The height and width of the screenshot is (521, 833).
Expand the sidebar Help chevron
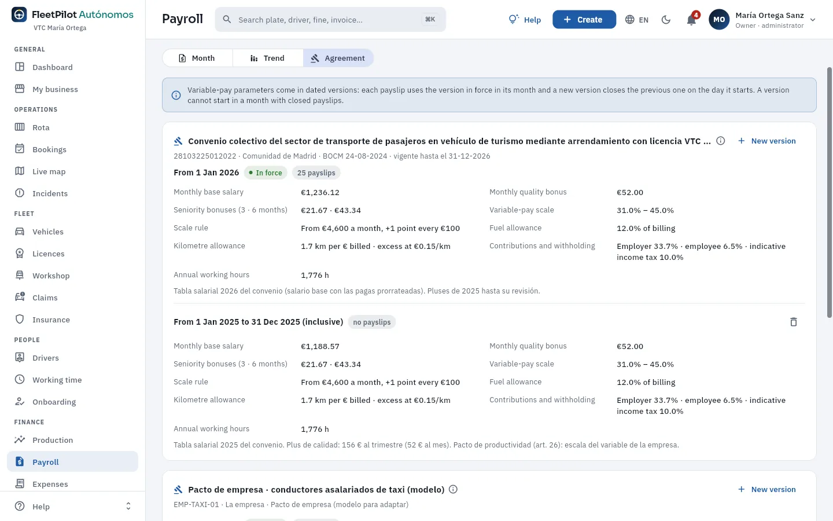(128, 507)
